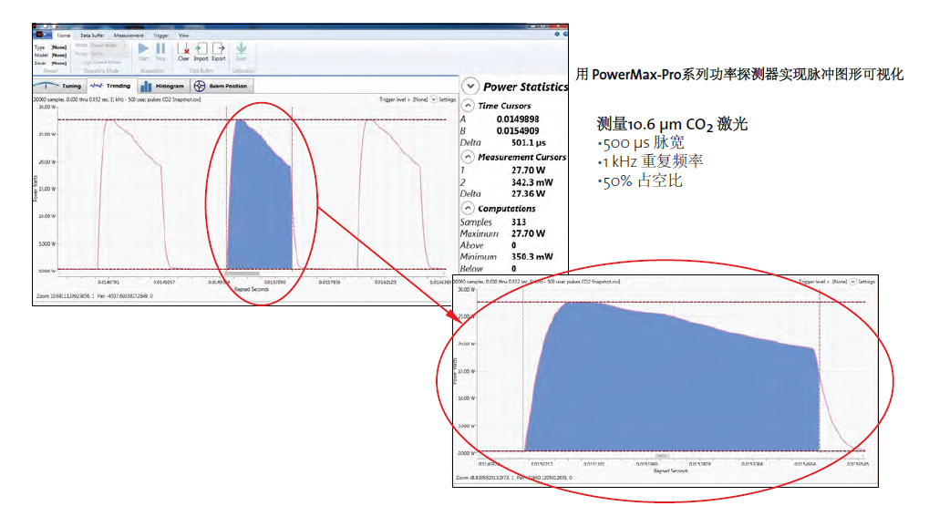This screenshot has height=506, width=929.
Task: Click the Zoom and Pan status line
Action: coord(94,295)
